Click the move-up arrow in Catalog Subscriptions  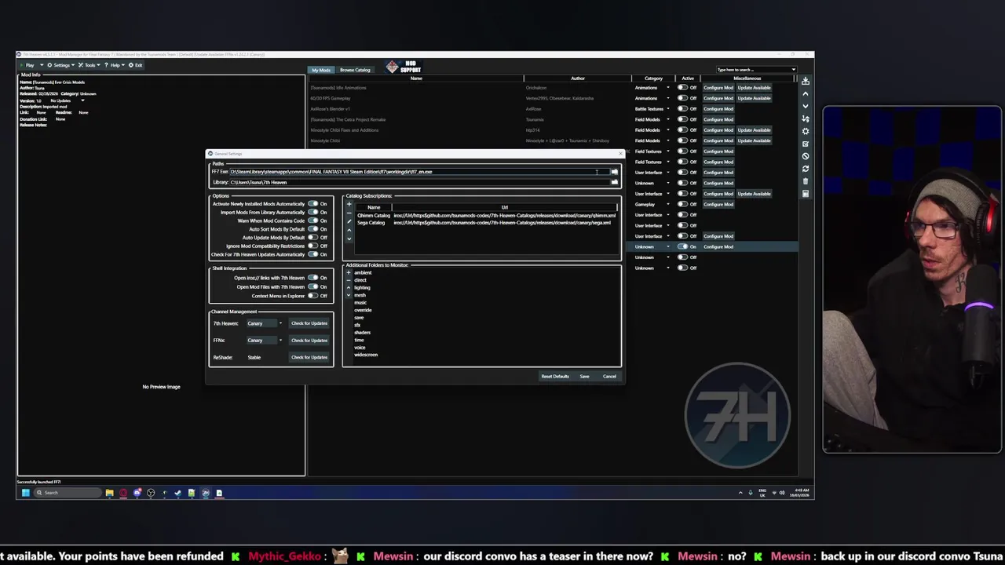[349, 231]
